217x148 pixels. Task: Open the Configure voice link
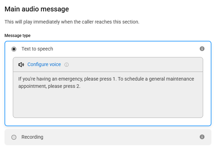click(44, 64)
